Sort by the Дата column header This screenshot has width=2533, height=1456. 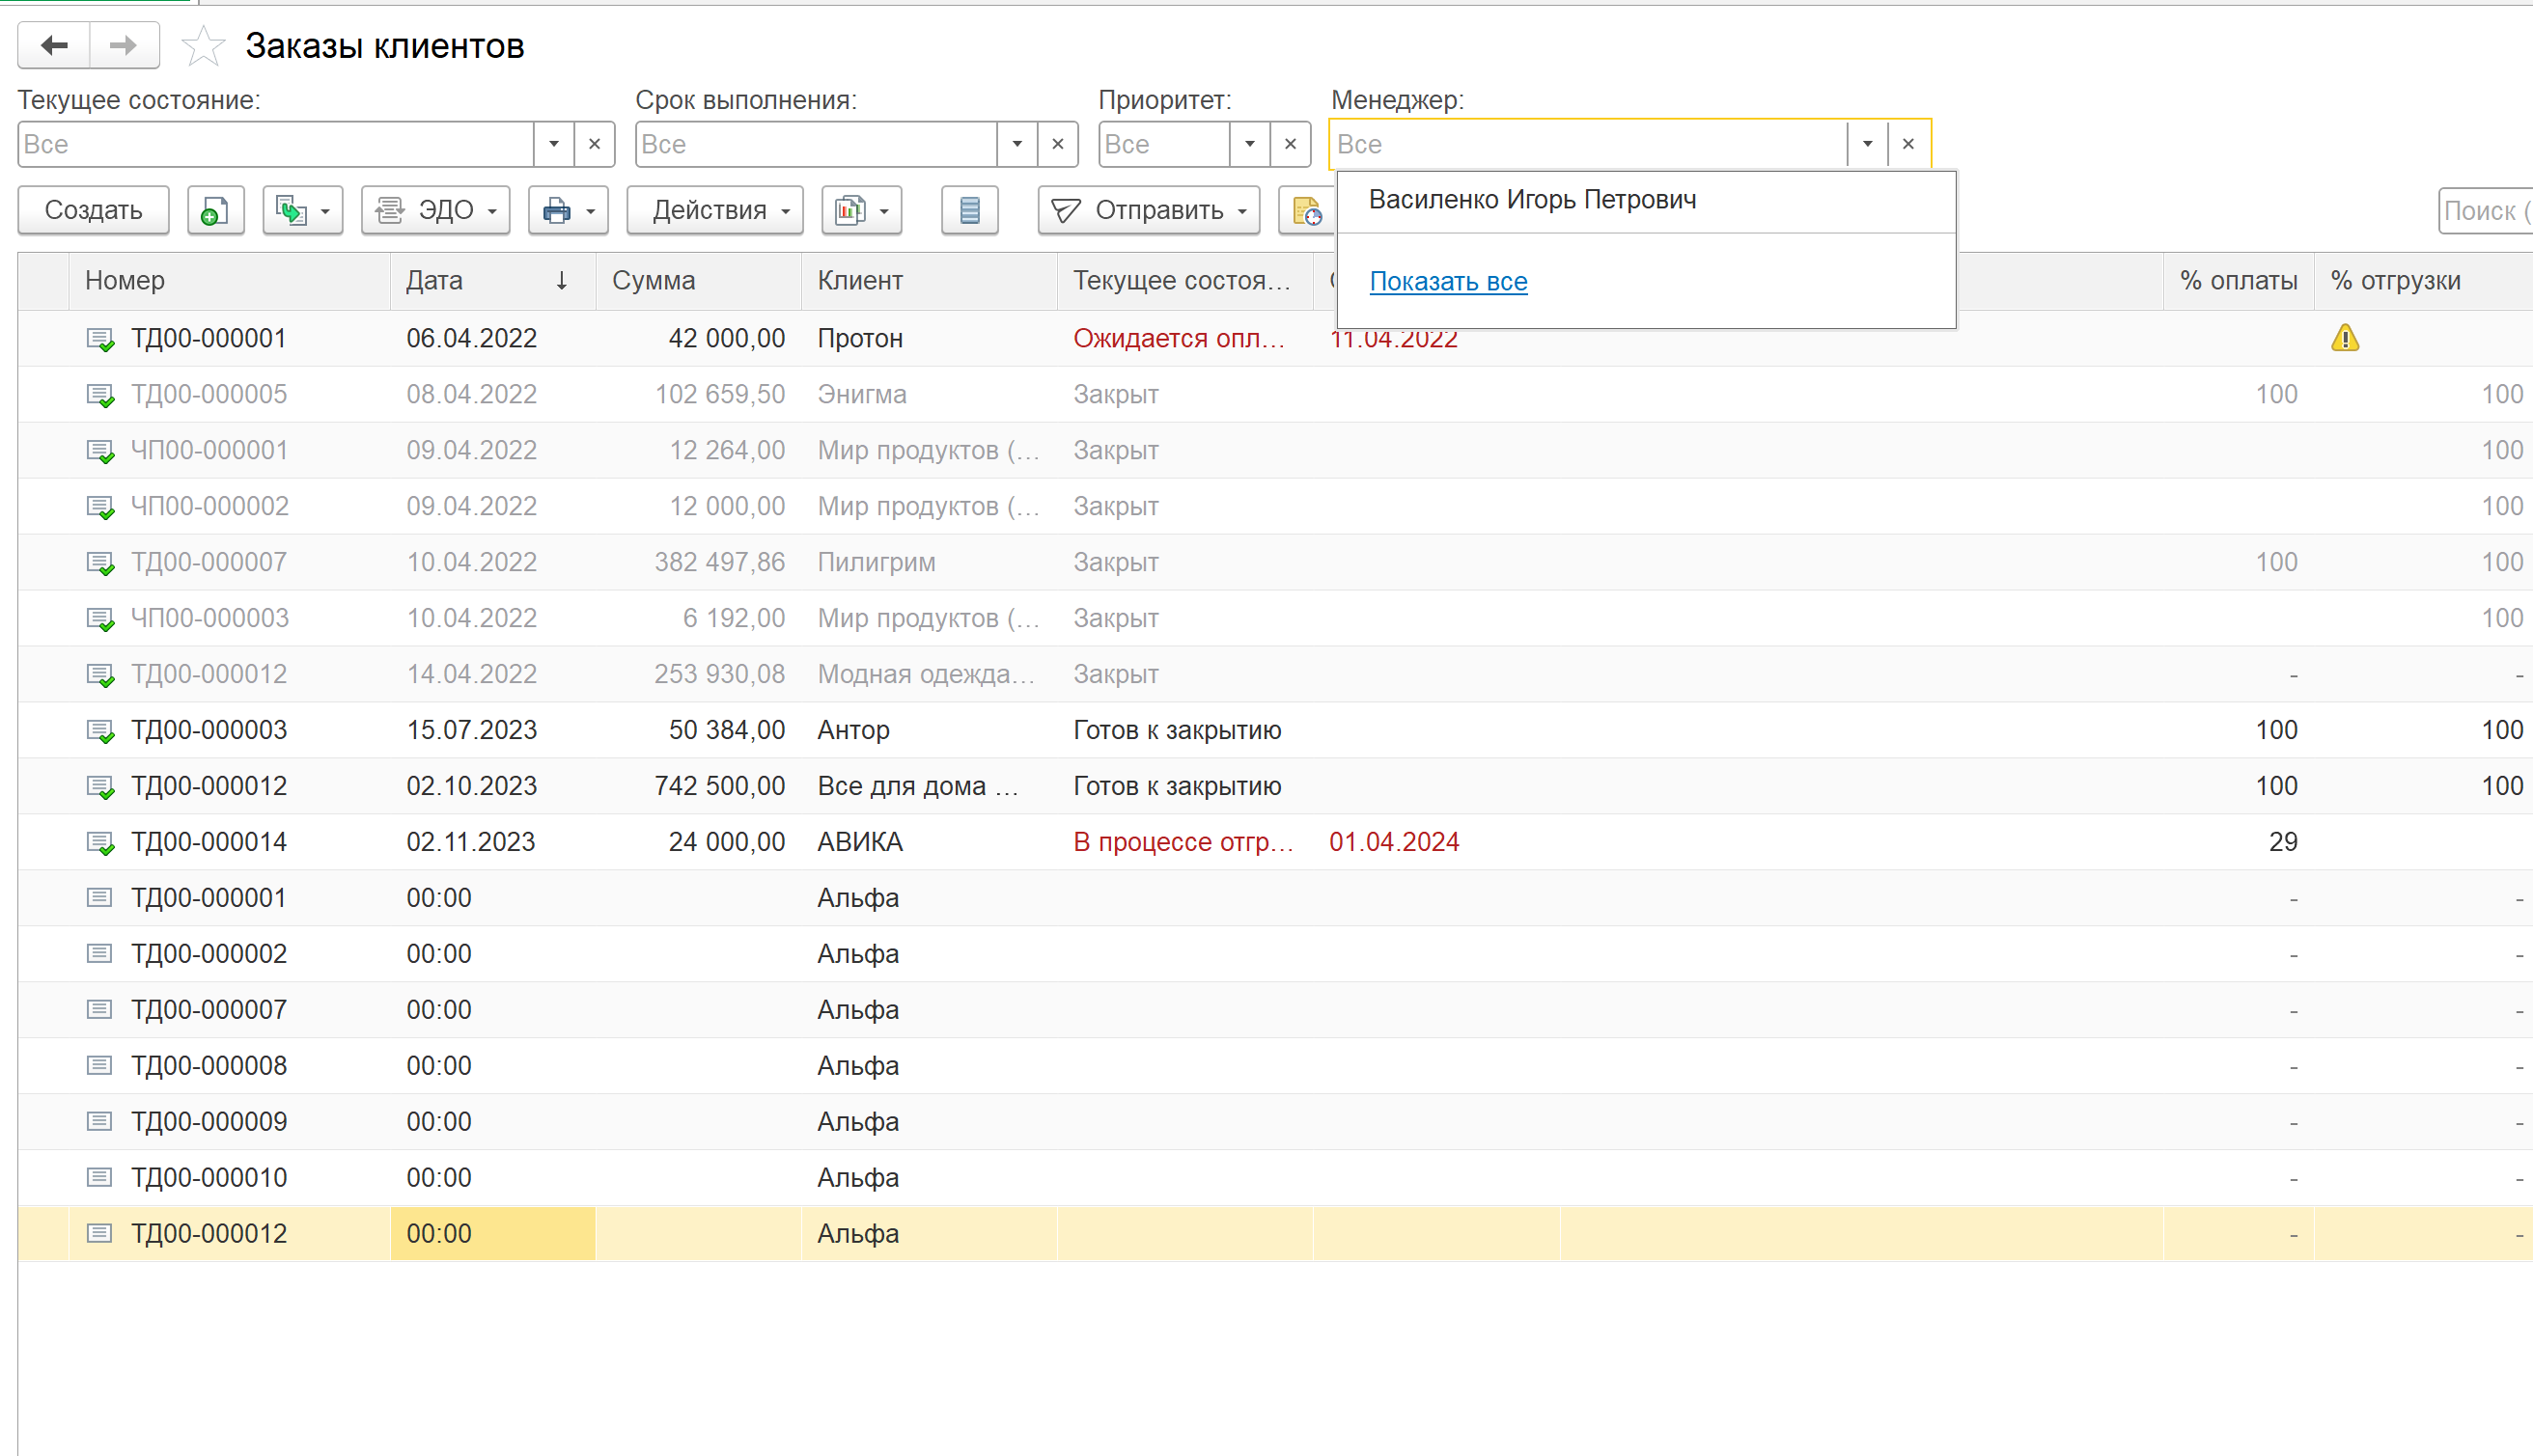(x=493, y=281)
